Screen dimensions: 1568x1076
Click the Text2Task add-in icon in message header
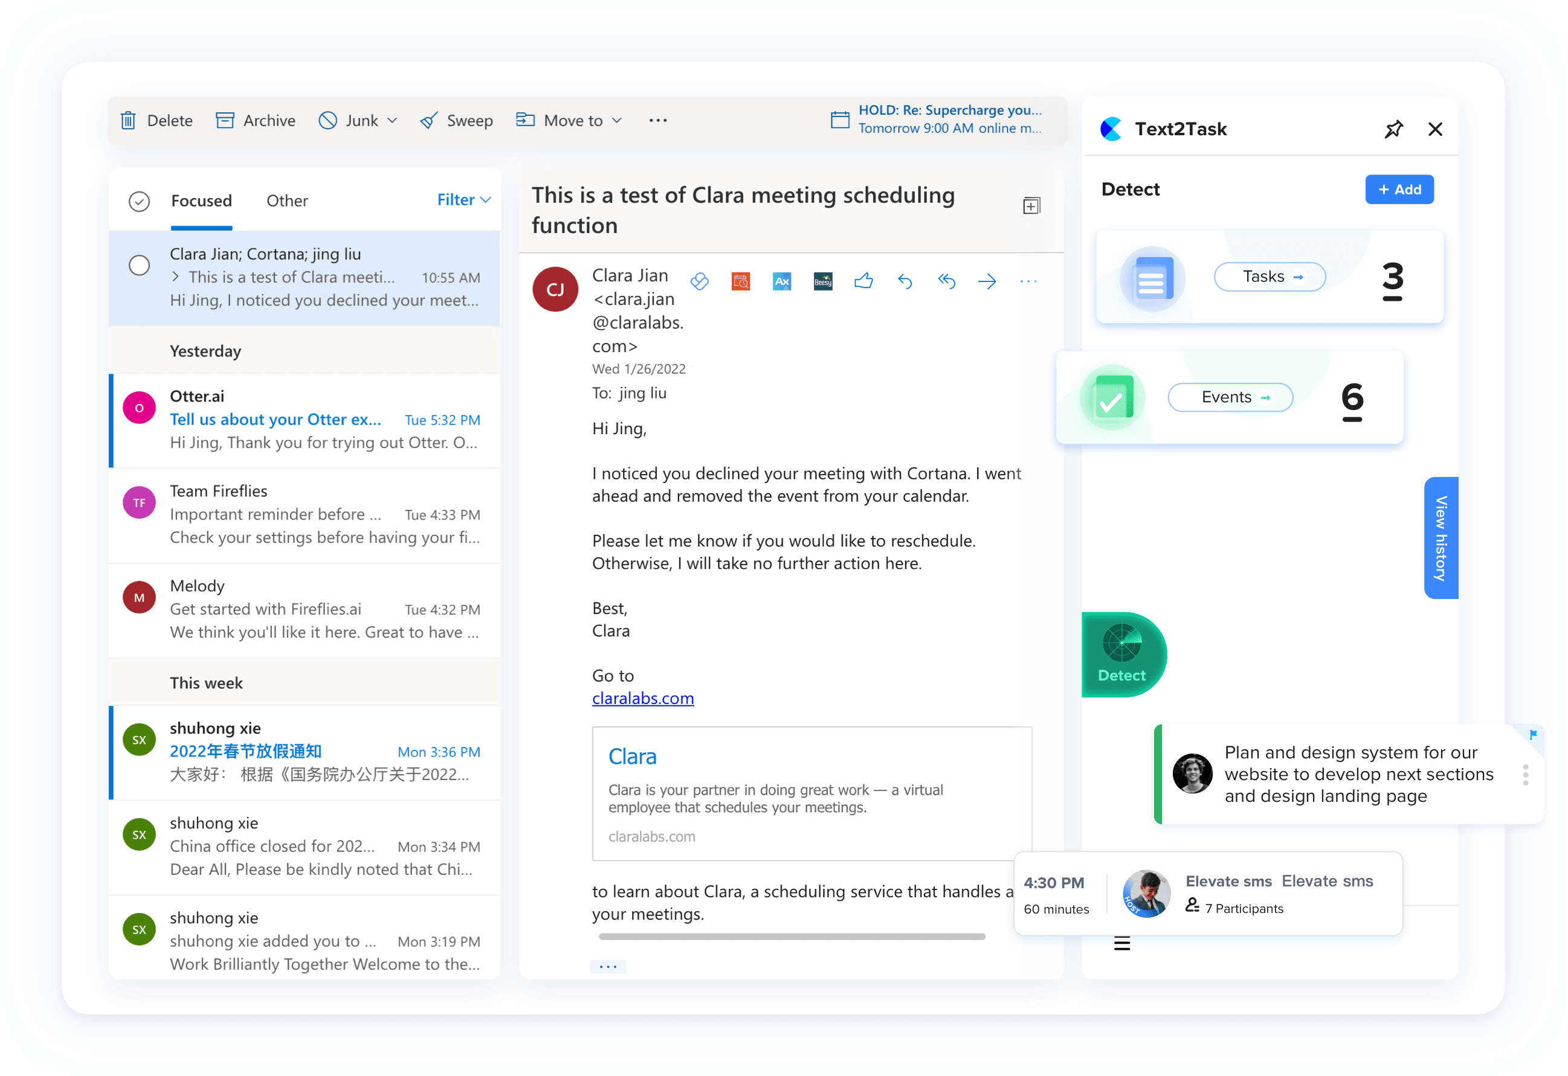pos(700,281)
